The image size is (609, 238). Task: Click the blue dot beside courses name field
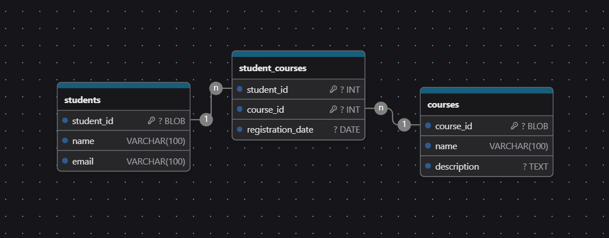coord(428,146)
